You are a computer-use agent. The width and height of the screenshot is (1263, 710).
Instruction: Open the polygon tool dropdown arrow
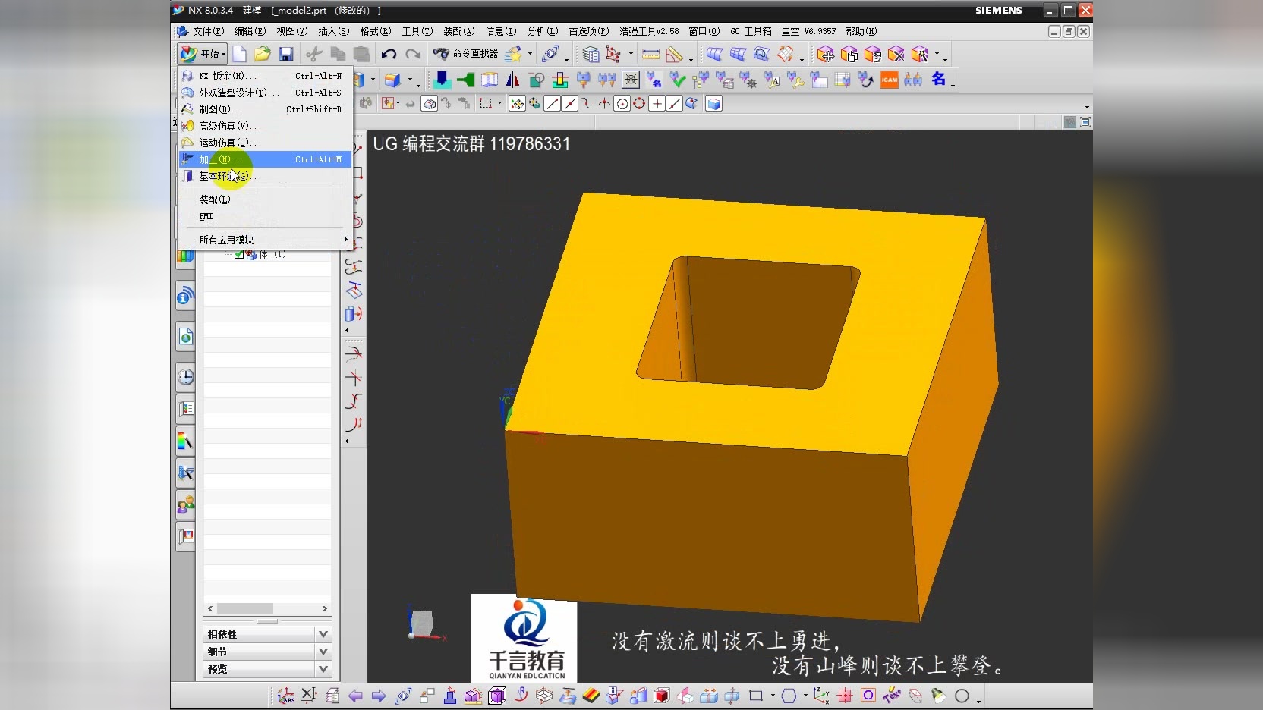tap(805, 696)
